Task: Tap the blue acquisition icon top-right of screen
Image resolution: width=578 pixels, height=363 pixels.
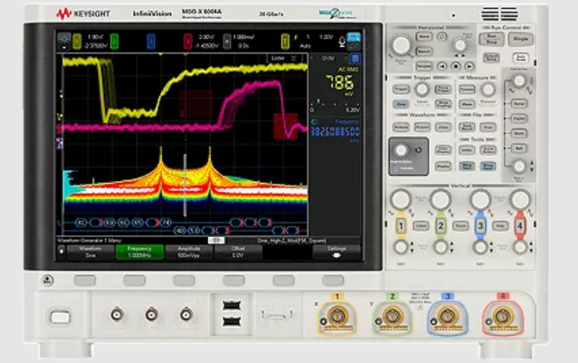Action: pos(354,37)
